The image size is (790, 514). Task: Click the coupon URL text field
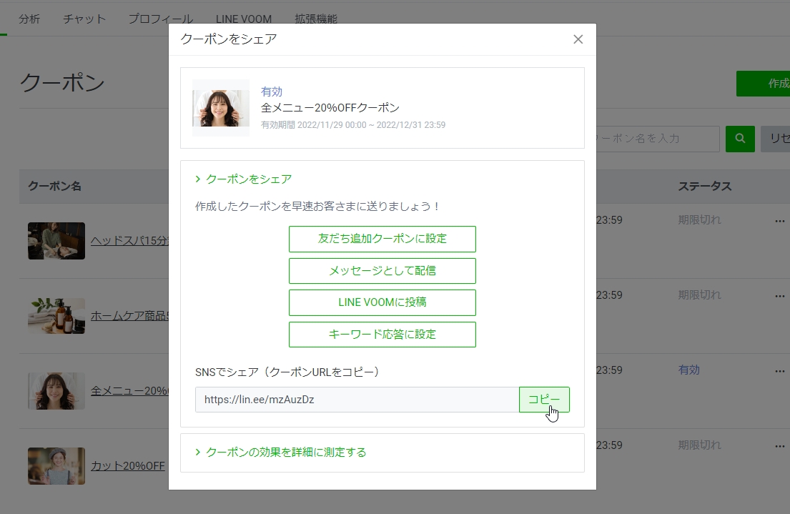[x=356, y=400]
